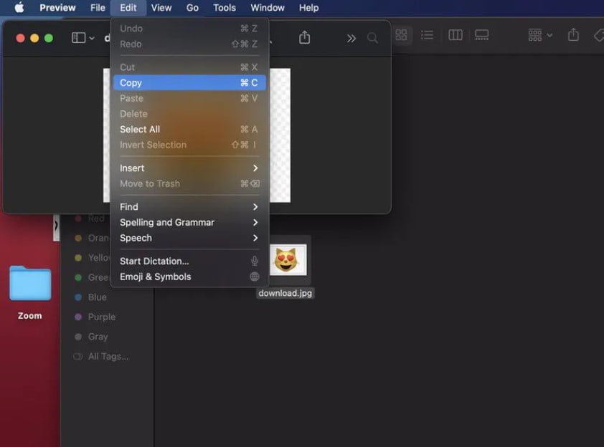This screenshot has width=604, height=447.
Task: Click the search magnifier in Preview toolbar
Action: coord(372,38)
